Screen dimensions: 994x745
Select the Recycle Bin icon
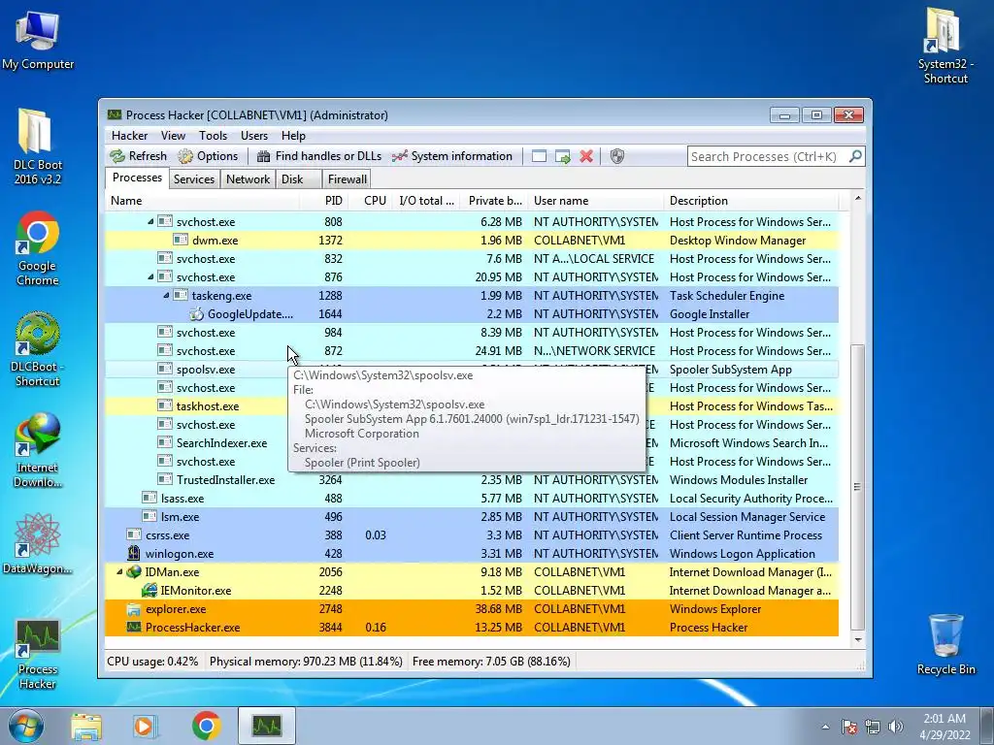tap(945, 644)
